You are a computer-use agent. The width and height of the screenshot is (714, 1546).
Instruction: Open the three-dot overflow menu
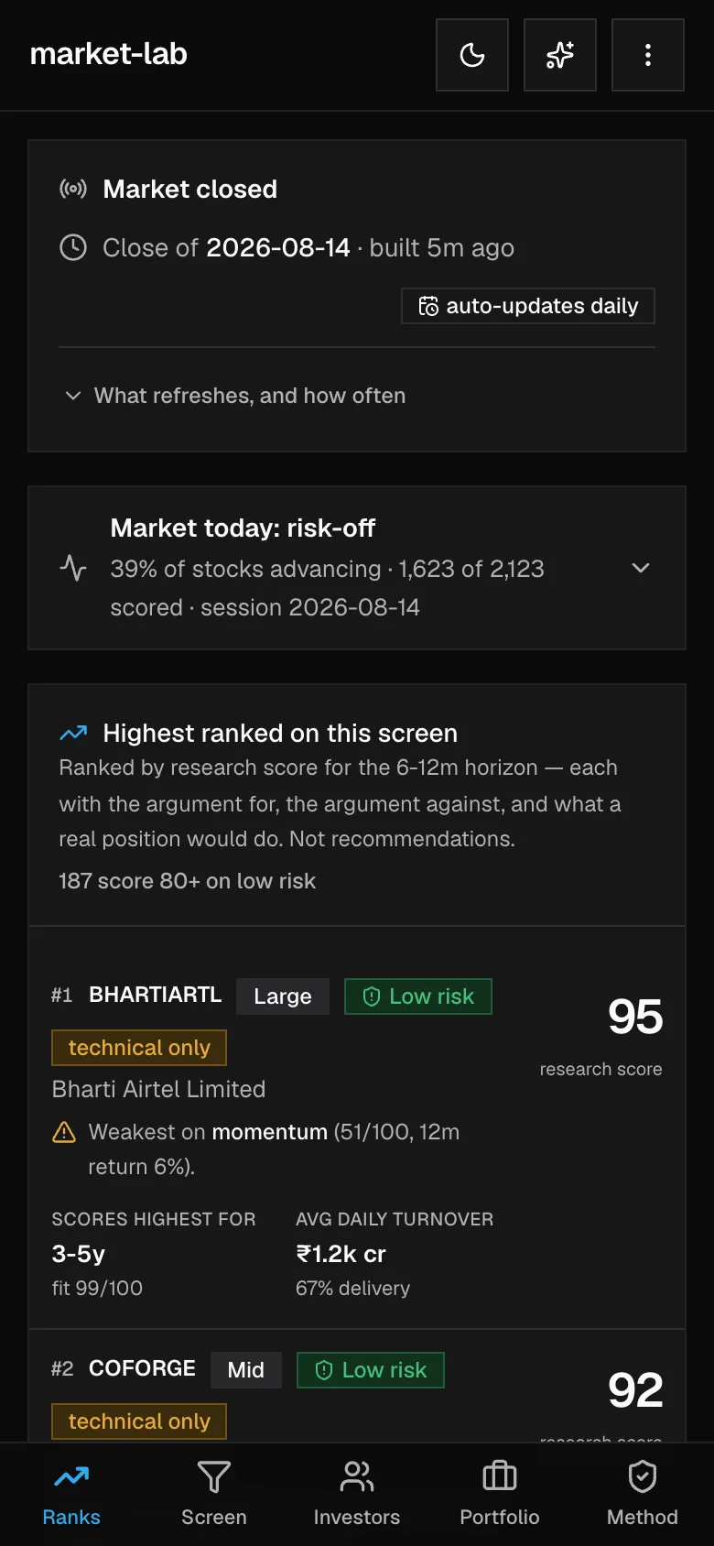(x=648, y=55)
